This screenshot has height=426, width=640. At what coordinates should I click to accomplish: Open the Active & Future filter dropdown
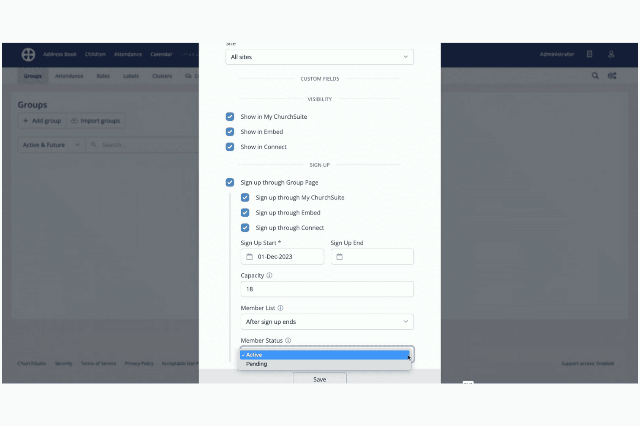pyautogui.click(x=51, y=145)
